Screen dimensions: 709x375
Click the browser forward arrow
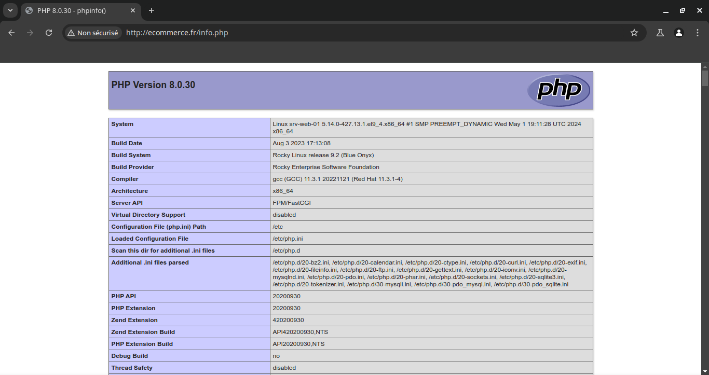coord(30,33)
